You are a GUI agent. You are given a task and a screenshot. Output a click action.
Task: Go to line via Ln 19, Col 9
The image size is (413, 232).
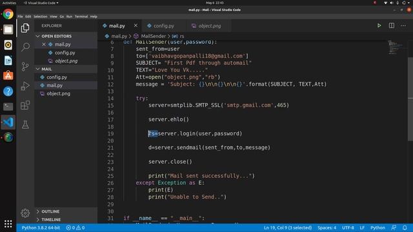click(x=288, y=227)
